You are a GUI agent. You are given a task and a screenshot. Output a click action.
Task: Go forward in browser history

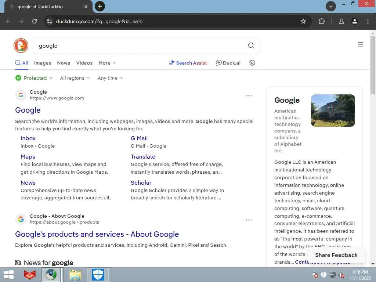(x=21, y=21)
